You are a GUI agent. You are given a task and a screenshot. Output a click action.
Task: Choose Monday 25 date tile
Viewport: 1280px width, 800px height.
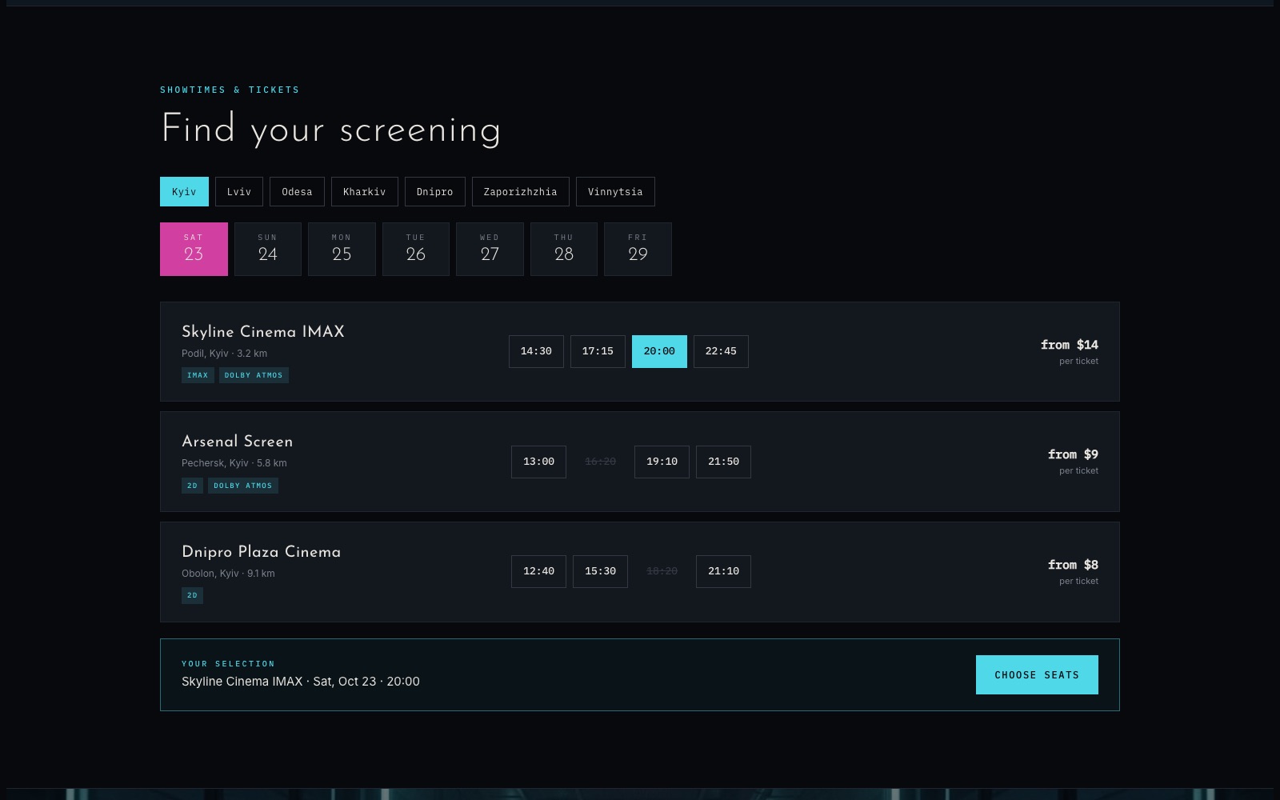click(342, 249)
